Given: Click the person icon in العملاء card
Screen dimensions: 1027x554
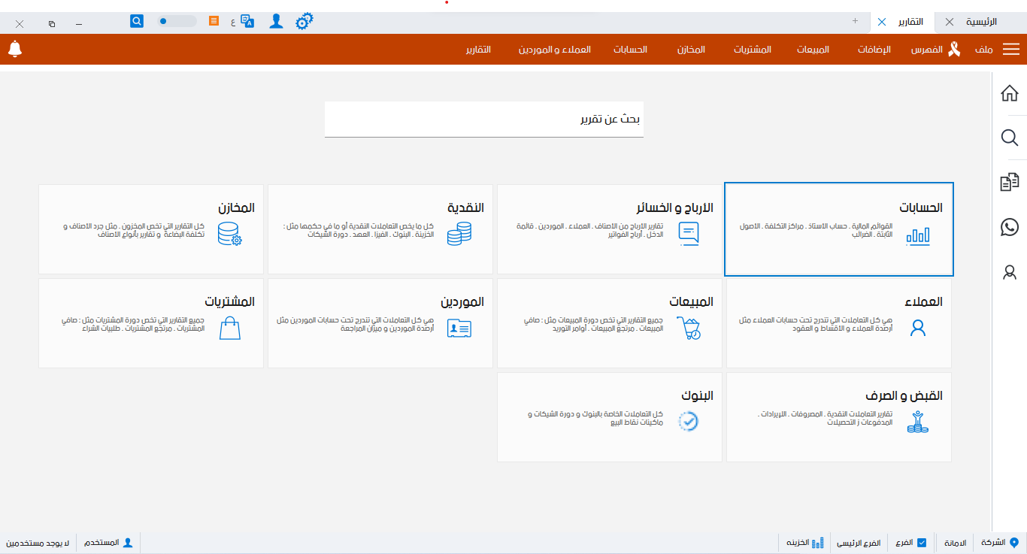Looking at the screenshot, I should pos(918,328).
